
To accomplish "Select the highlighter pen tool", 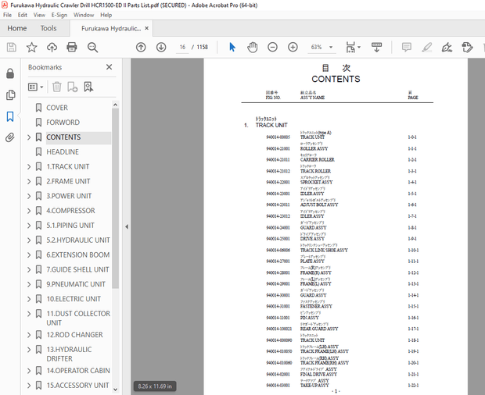I will click(x=427, y=47).
